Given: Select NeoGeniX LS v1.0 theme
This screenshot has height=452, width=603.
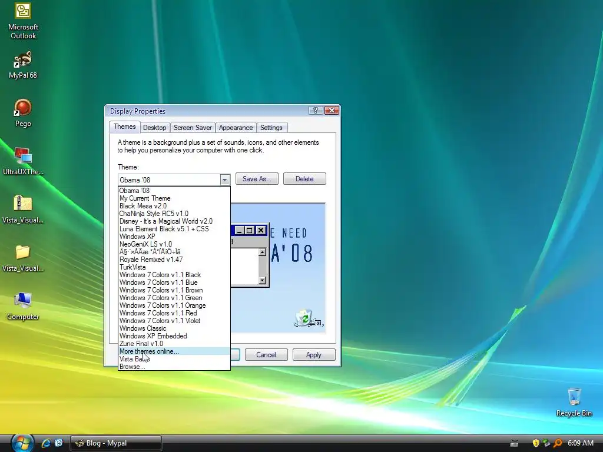Looking at the screenshot, I should [174, 244].
